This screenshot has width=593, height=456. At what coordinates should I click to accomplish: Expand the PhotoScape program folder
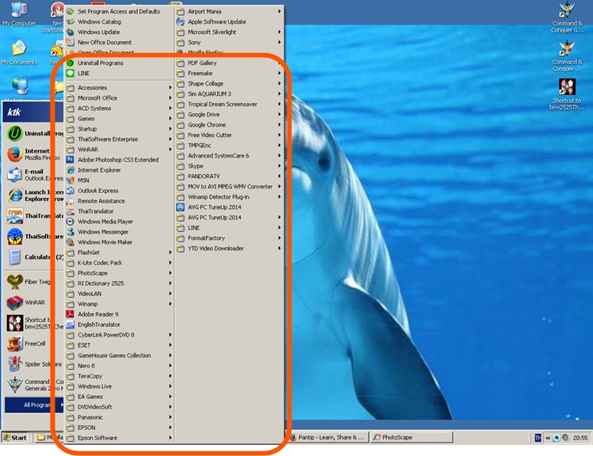coord(119,273)
